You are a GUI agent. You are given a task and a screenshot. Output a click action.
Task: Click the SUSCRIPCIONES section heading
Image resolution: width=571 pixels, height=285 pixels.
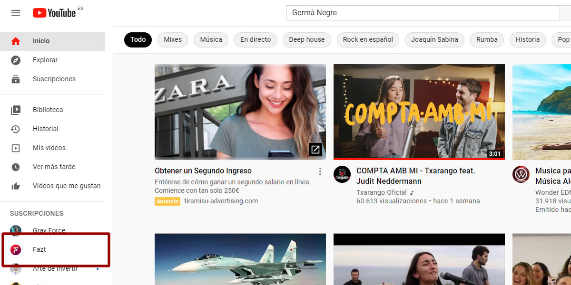click(37, 213)
